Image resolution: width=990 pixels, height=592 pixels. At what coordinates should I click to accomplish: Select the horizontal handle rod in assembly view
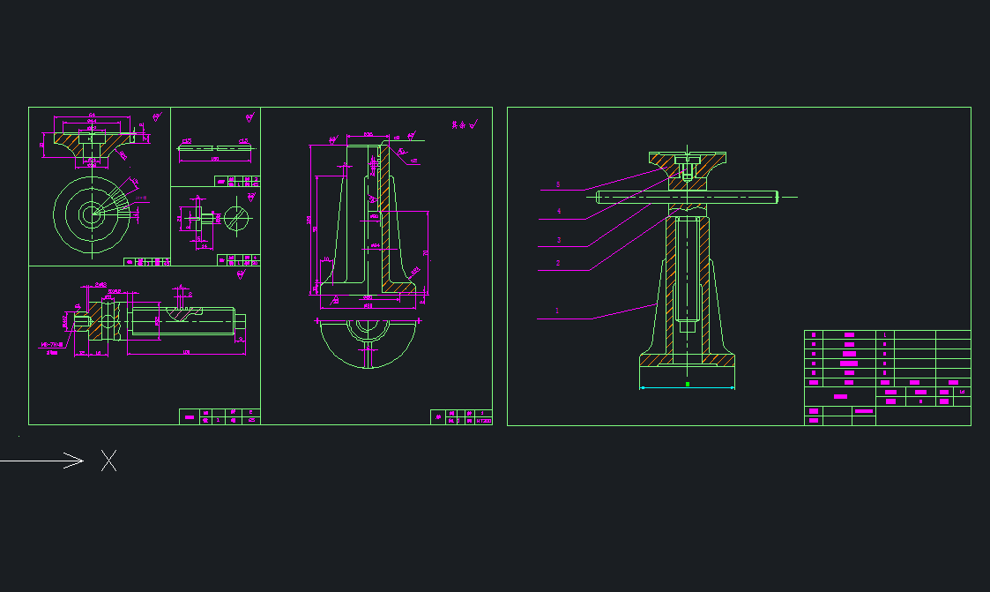pyautogui.click(x=687, y=197)
